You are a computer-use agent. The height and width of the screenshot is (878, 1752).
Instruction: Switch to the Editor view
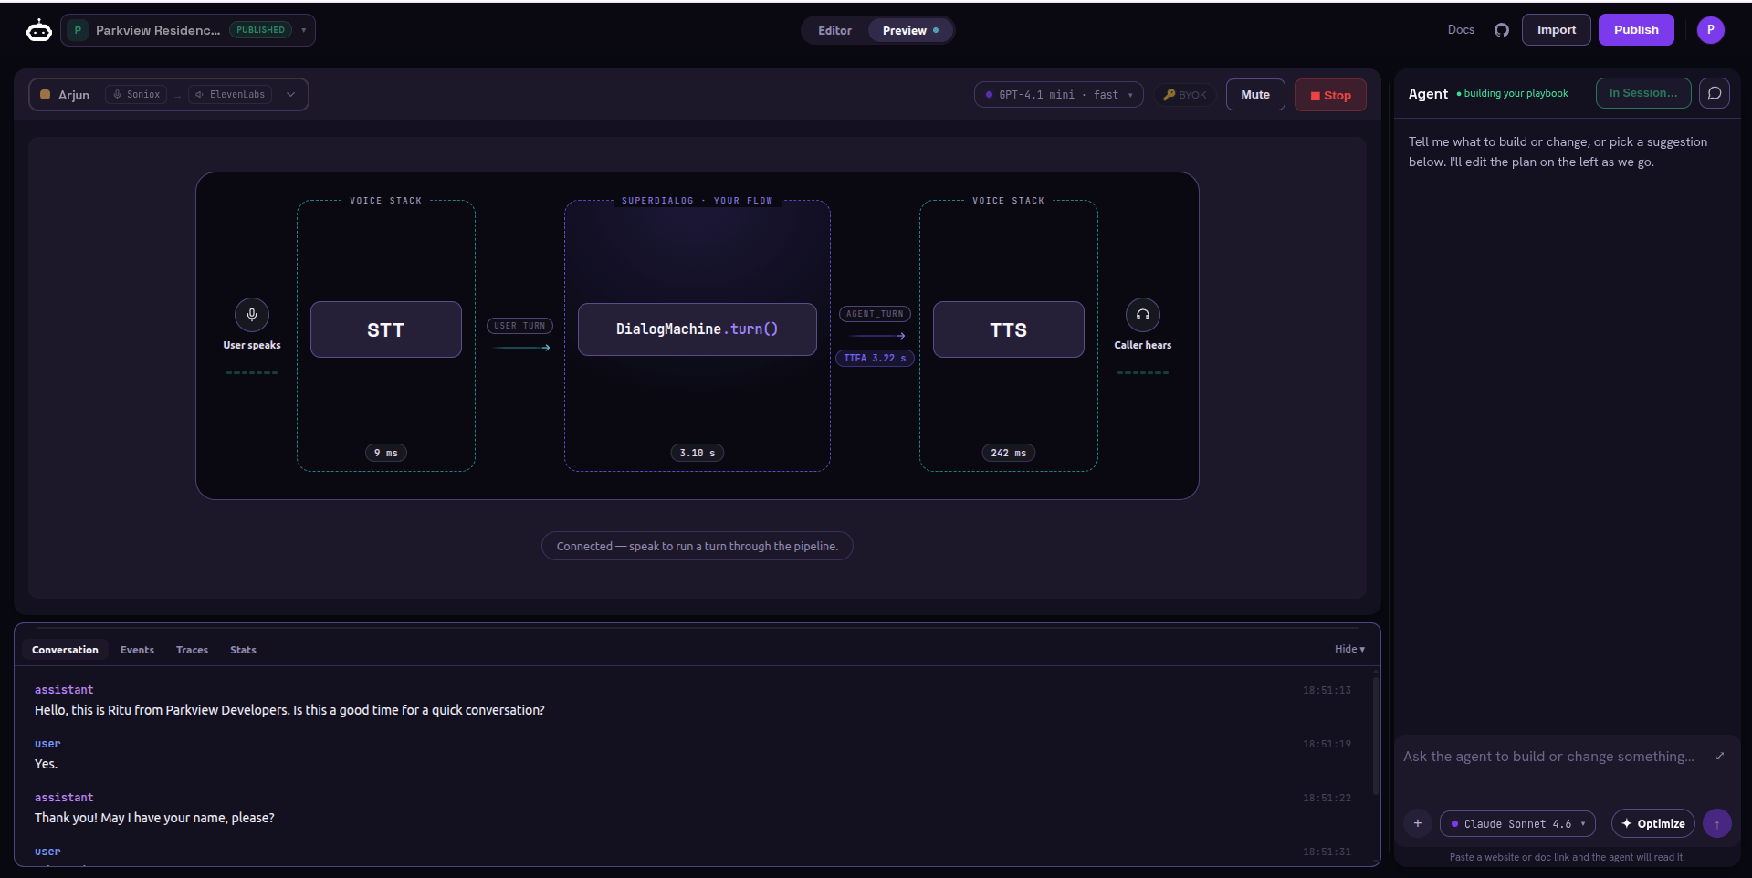click(x=834, y=30)
